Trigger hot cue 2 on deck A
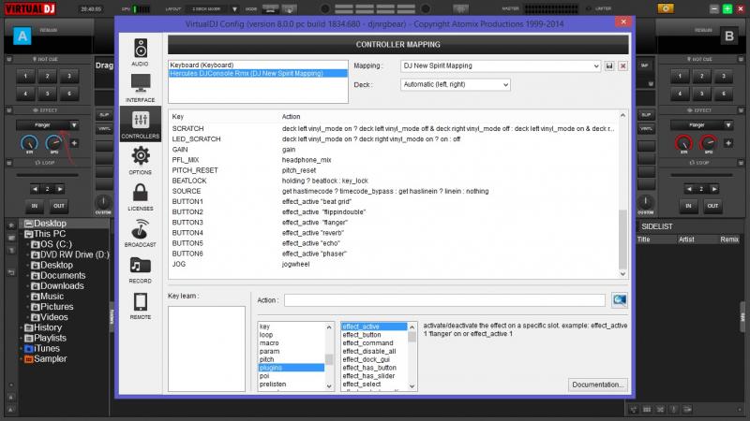The height and width of the screenshot is (421, 750). (48, 76)
